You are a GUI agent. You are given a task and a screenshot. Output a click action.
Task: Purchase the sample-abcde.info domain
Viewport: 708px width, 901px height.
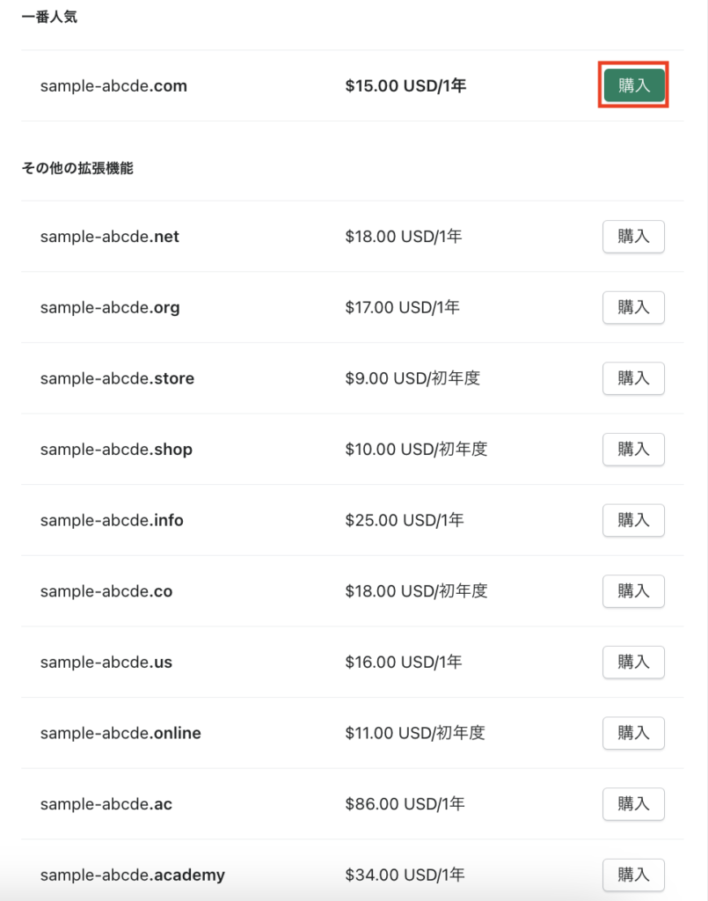point(633,520)
